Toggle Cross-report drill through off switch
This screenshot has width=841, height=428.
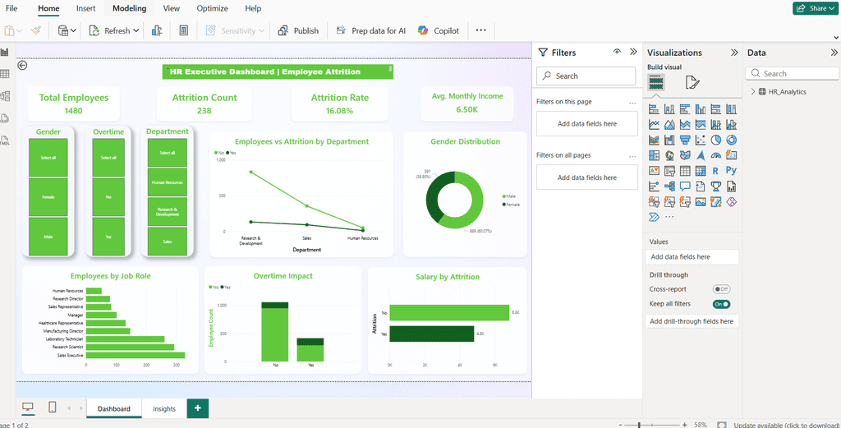click(721, 289)
